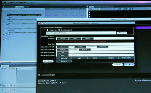Select the France folder icon

[x=6, y=17]
